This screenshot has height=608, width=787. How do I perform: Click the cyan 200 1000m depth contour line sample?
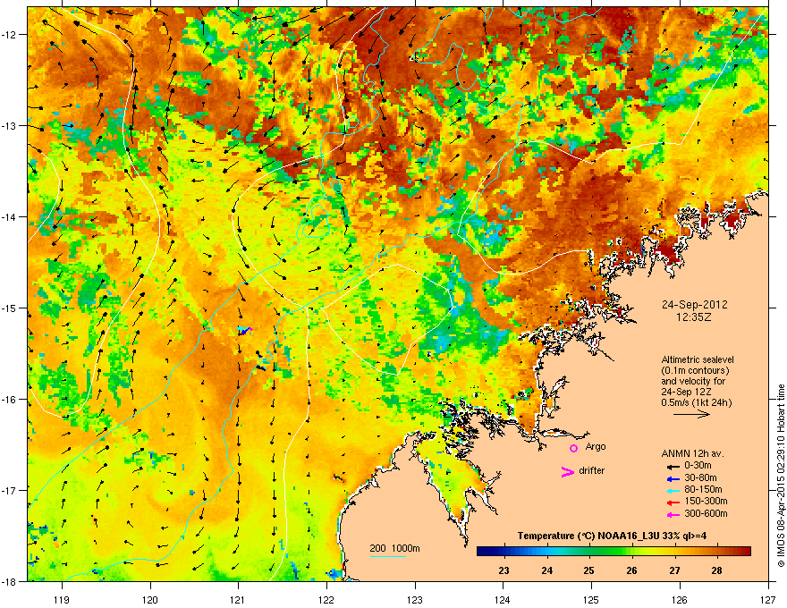388,557
